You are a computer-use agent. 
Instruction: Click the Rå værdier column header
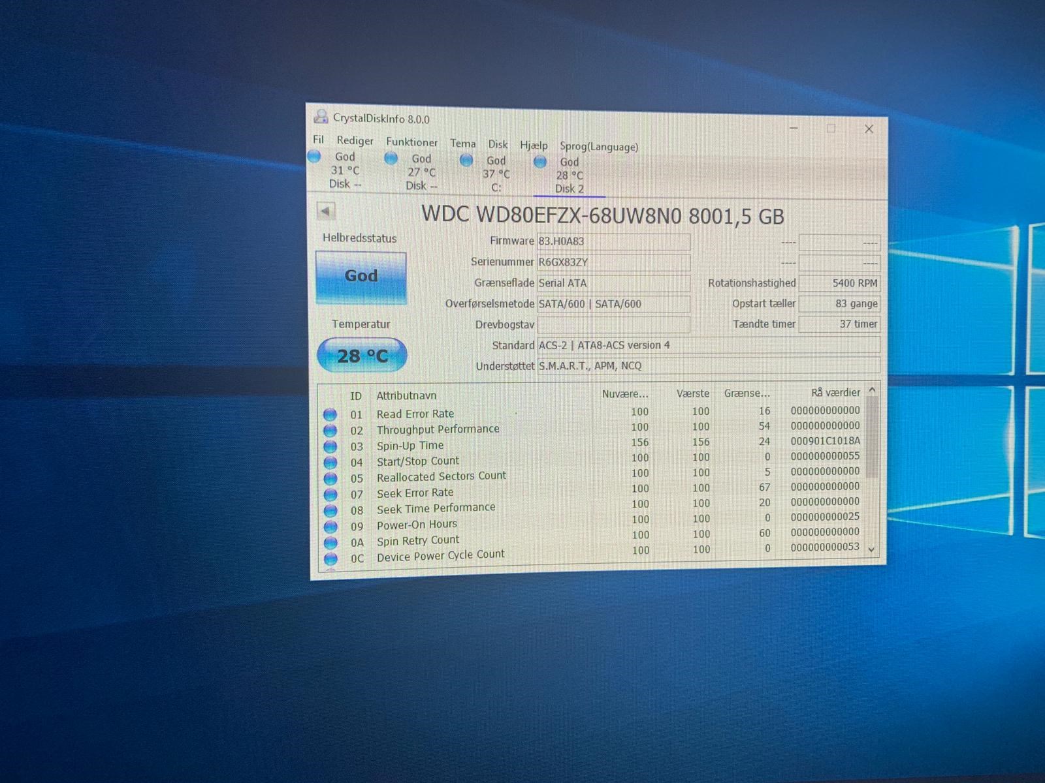(835, 392)
